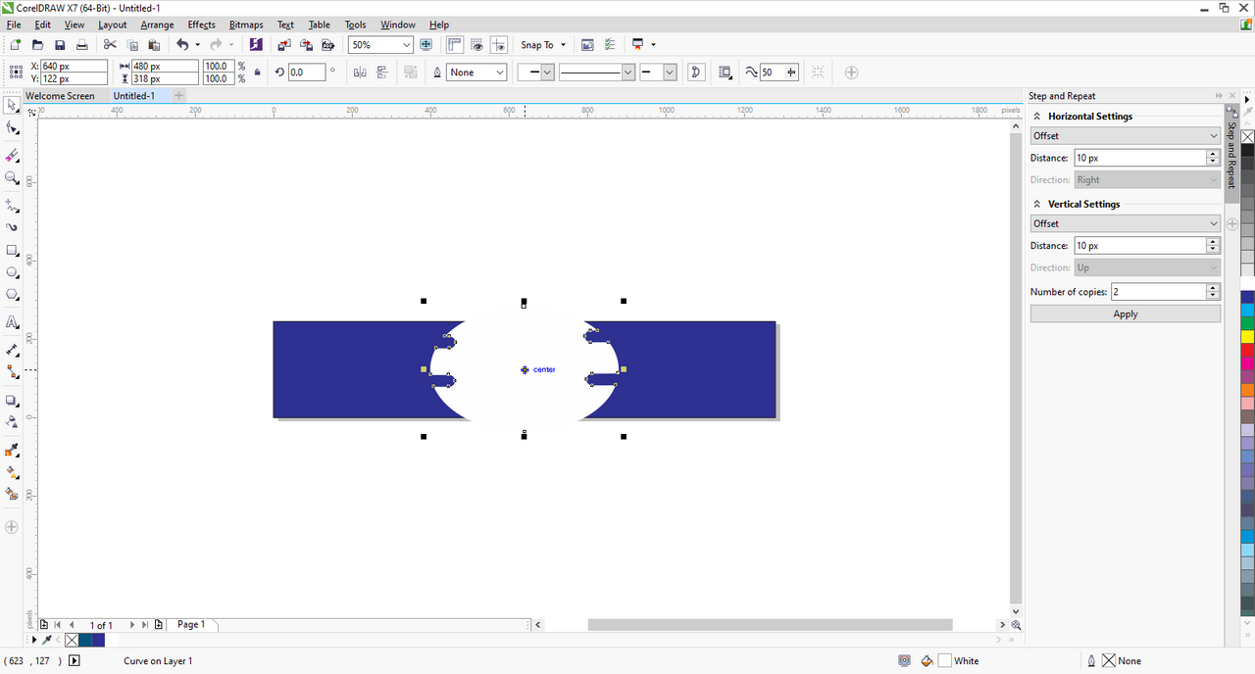Open the Bitmaps menu

246,24
